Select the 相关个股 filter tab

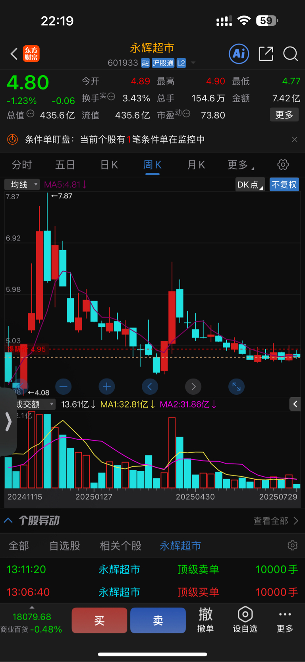(x=121, y=546)
